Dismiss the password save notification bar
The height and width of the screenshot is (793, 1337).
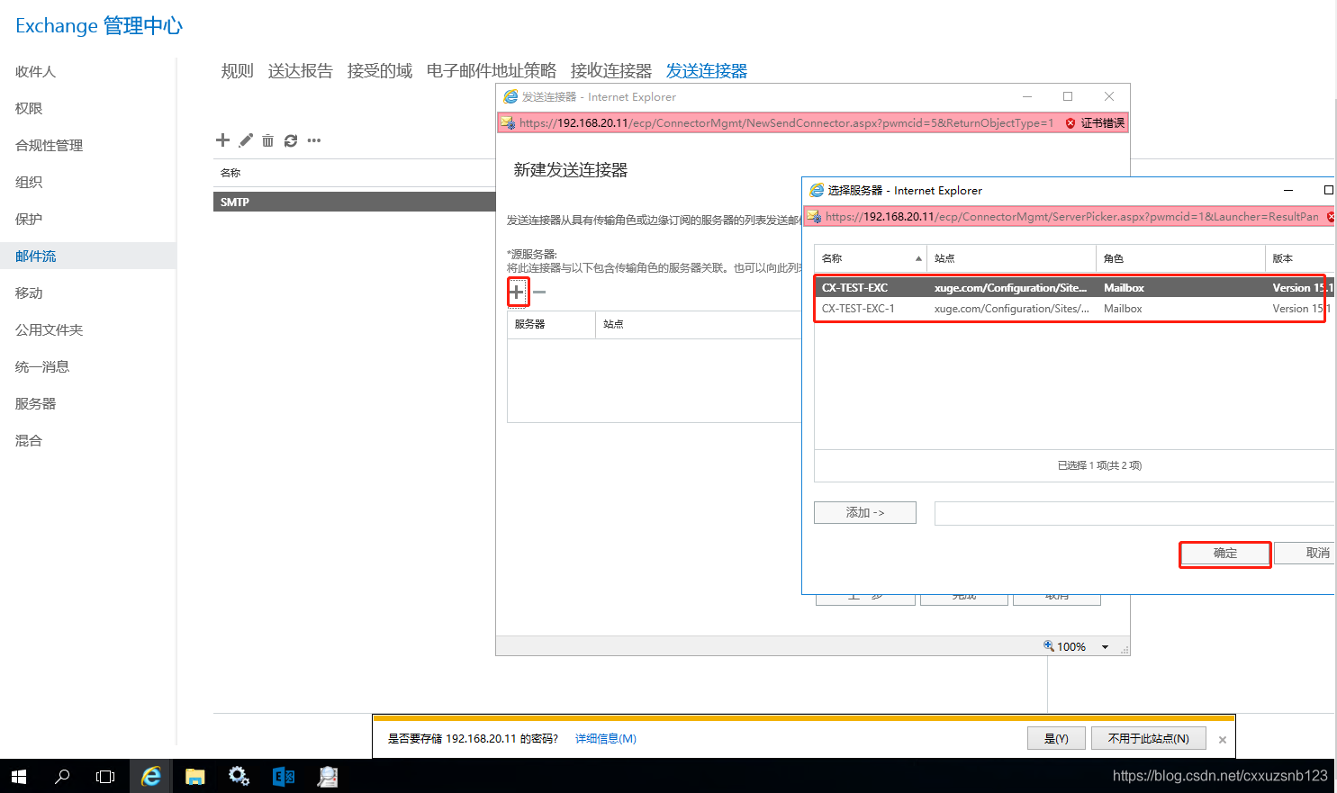coord(1223,740)
